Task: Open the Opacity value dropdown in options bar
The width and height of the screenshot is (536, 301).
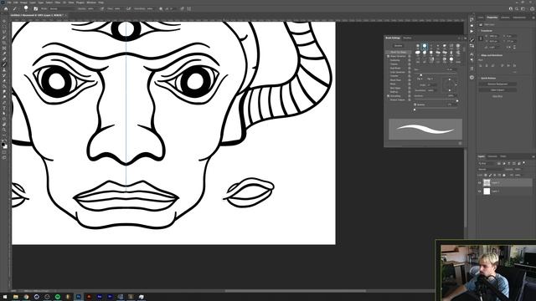Action: (x=91, y=9)
